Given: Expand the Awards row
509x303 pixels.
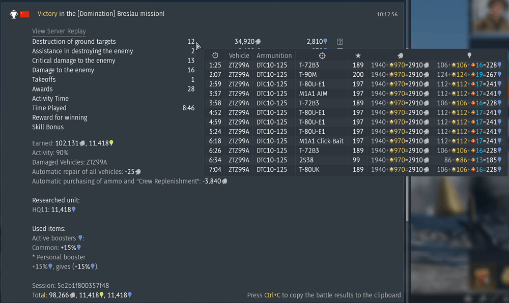Looking at the screenshot, I should point(42,89).
